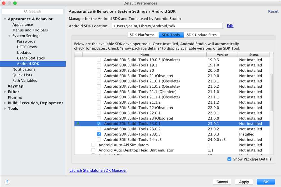Select Android SDK in sidebar
The height and width of the screenshot is (187, 281).
point(33,64)
